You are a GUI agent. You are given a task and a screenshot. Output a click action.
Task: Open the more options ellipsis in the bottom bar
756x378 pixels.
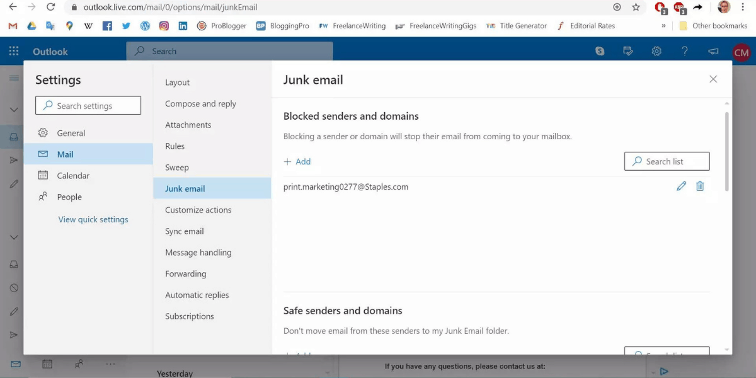[x=111, y=364]
